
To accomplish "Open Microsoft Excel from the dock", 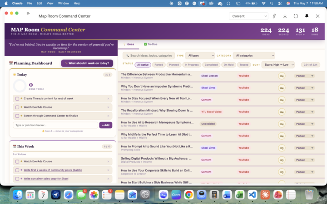I will coord(240,195).
